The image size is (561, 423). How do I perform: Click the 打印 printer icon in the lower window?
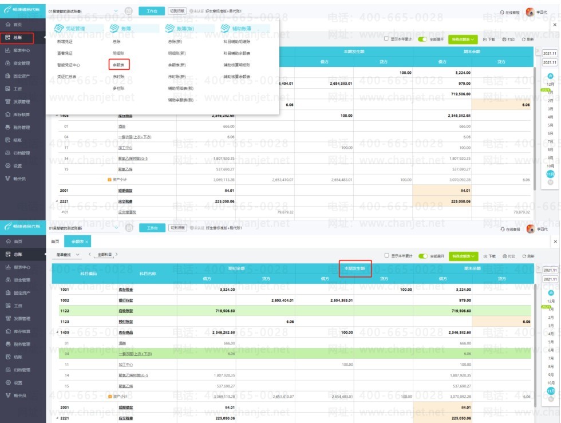505,256
